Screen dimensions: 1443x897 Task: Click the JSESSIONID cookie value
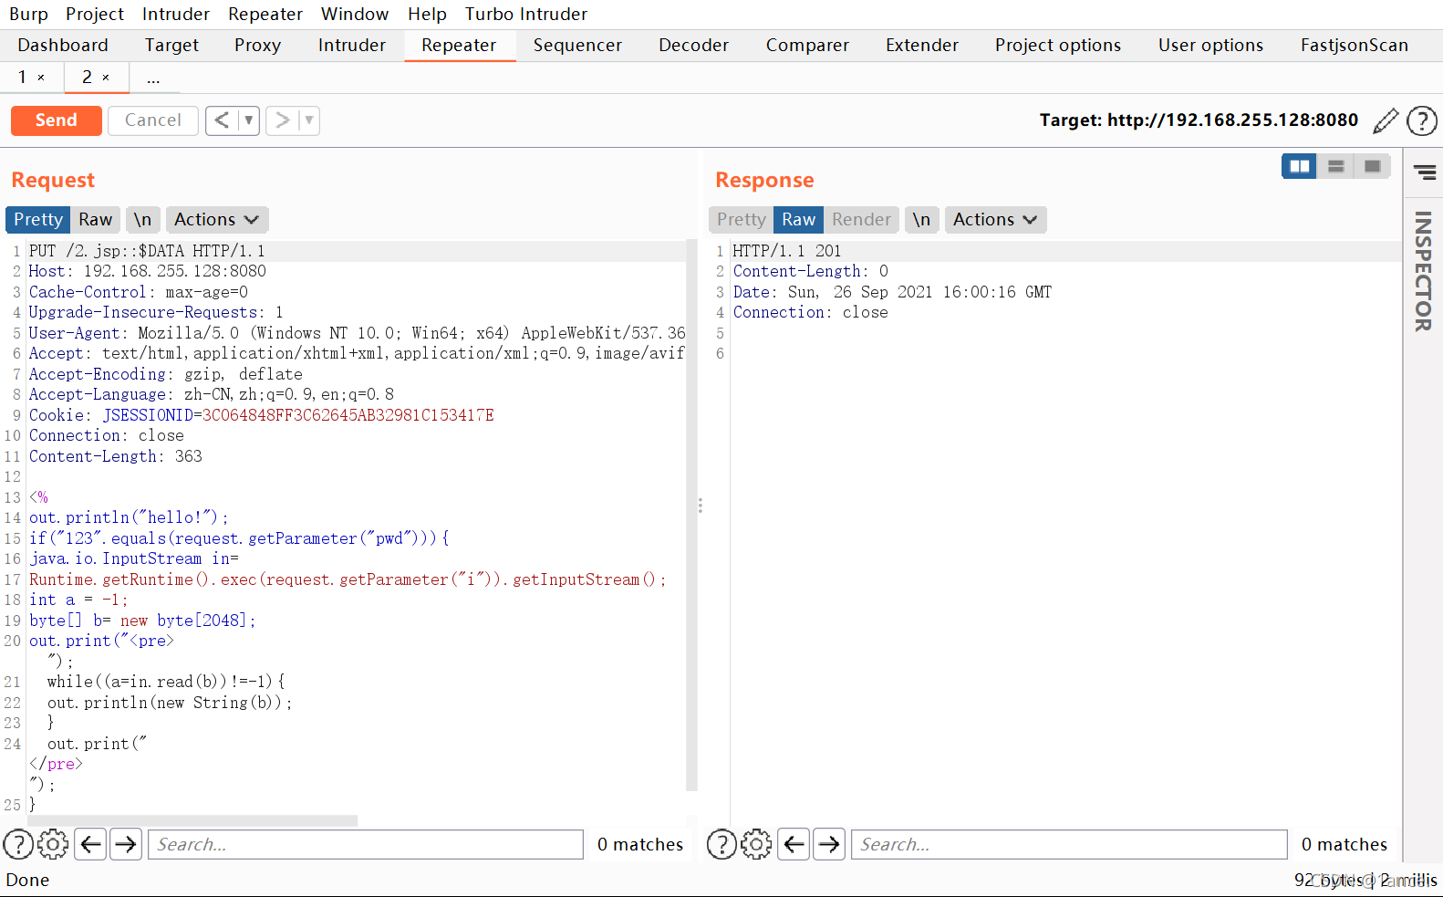click(348, 415)
